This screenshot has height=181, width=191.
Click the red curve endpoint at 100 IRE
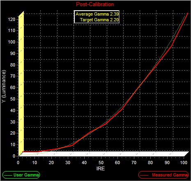(x=188, y=13)
